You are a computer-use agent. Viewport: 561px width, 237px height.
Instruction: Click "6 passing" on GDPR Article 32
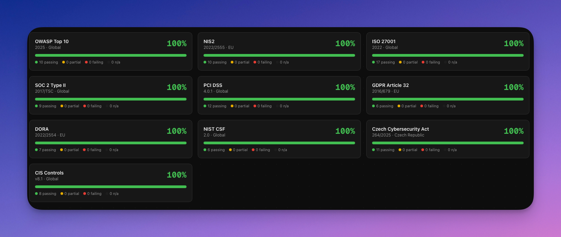(383, 106)
